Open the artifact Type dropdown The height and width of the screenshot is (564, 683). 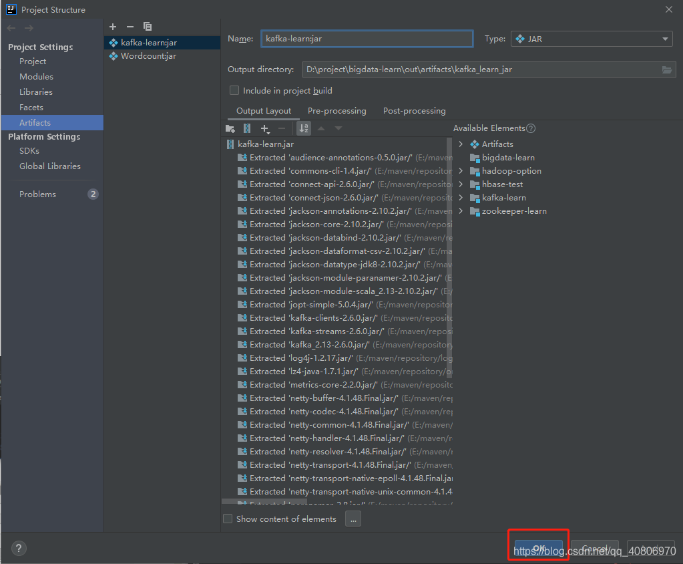click(592, 39)
